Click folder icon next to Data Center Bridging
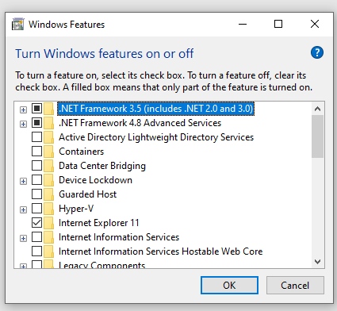Screen dimensions: 337x311 pyautogui.click(x=48, y=166)
